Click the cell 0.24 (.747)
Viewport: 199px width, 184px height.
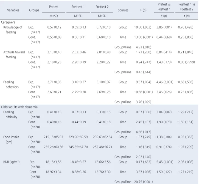[143, 62]
